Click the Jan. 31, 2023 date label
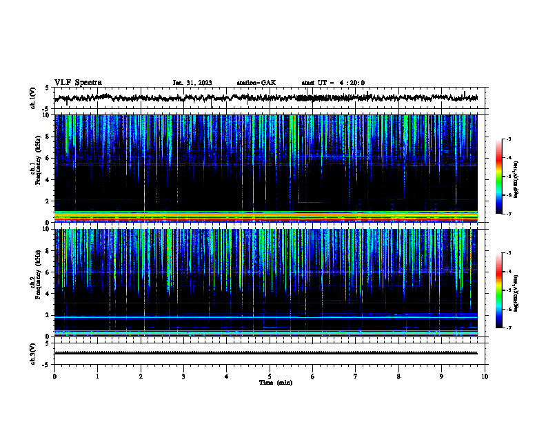The width and height of the screenshot is (546, 422). point(192,83)
